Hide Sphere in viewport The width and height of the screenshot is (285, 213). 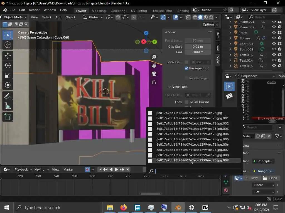tap(274, 38)
